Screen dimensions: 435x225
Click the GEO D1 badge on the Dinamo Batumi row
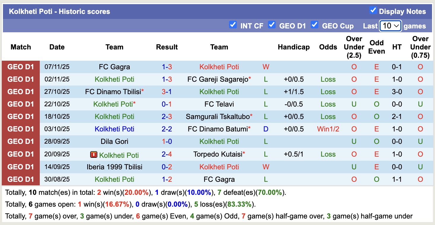coord(21,129)
